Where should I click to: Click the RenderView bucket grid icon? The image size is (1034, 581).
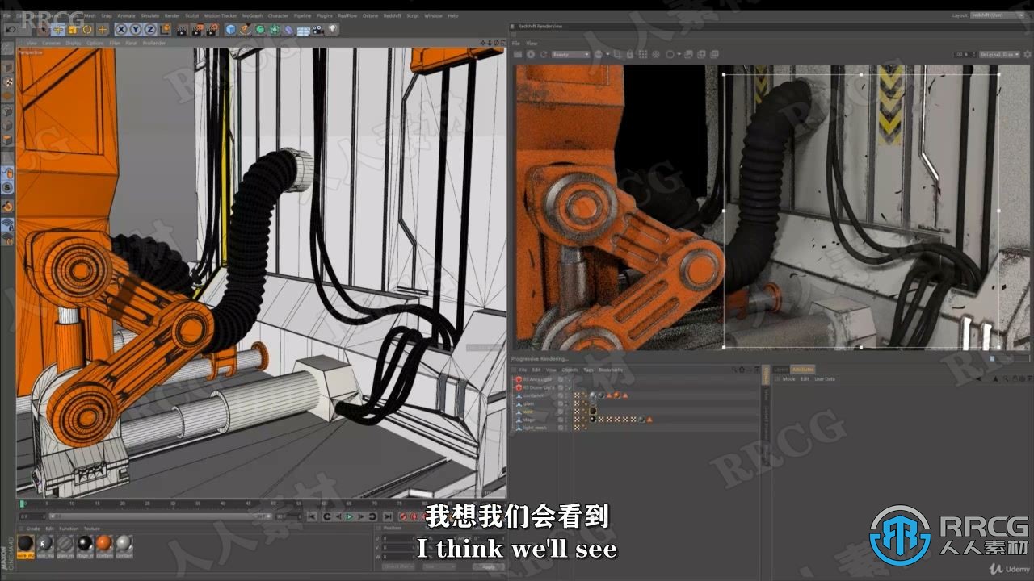[x=642, y=54]
